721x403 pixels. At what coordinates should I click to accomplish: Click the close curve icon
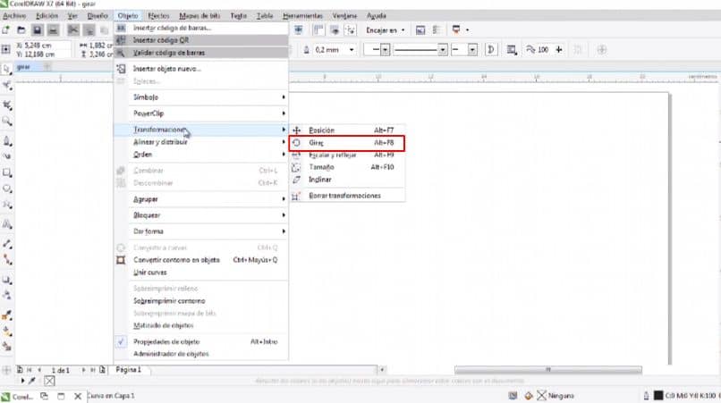[x=490, y=50]
